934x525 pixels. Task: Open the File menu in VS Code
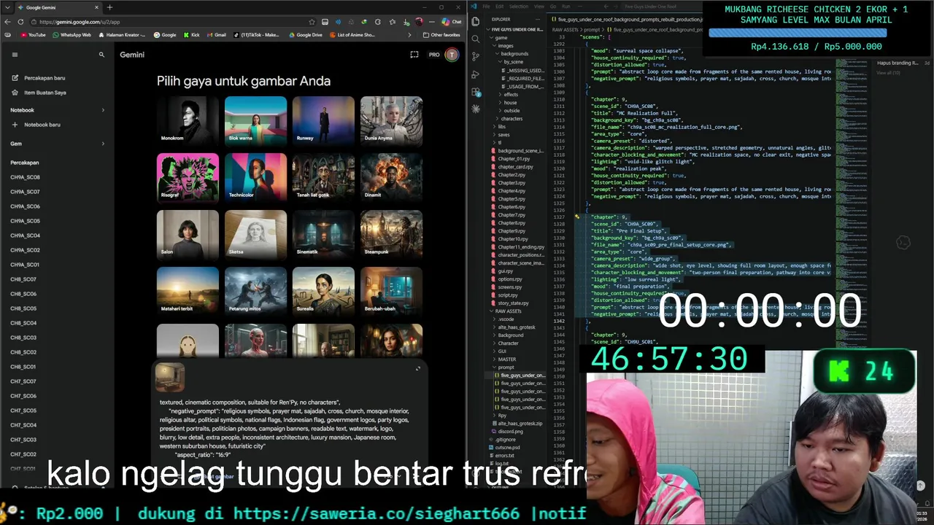tap(486, 7)
